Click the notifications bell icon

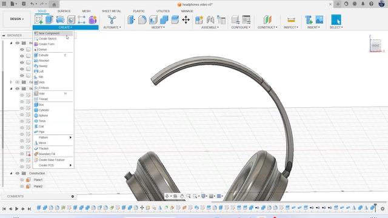point(363,4)
